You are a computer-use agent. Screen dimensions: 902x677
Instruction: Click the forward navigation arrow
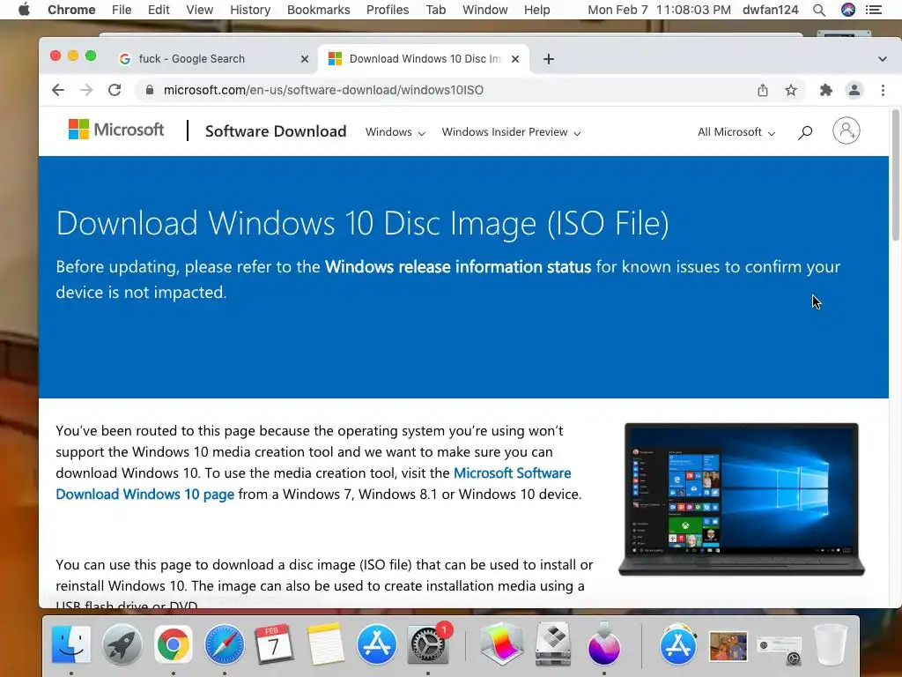click(86, 90)
